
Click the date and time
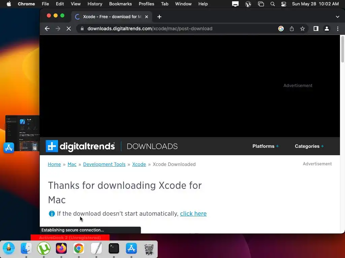315,4
